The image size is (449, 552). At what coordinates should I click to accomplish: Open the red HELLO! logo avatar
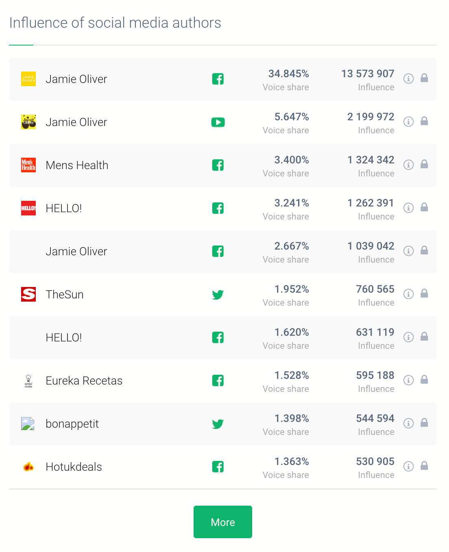pyautogui.click(x=28, y=208)
